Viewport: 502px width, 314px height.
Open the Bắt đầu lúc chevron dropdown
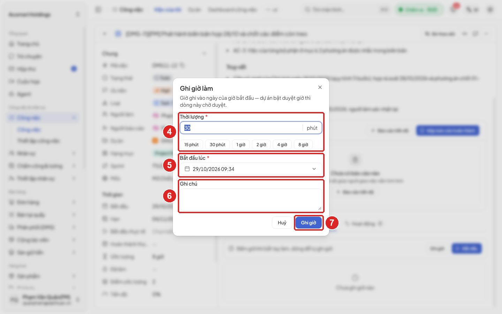(314, 169)
